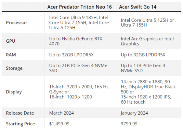
Task: Select the Intel Arc Graphics cell
Action: tap(147, 41)
